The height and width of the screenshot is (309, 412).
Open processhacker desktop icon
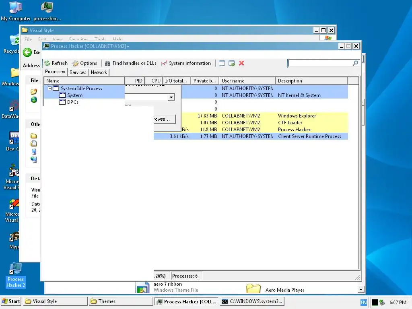pyautogui.click(x=47, y=11)
